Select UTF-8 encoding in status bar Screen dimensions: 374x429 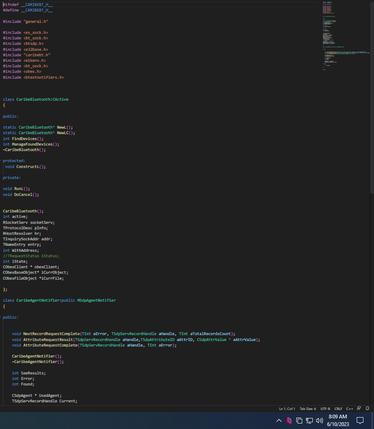325,409
